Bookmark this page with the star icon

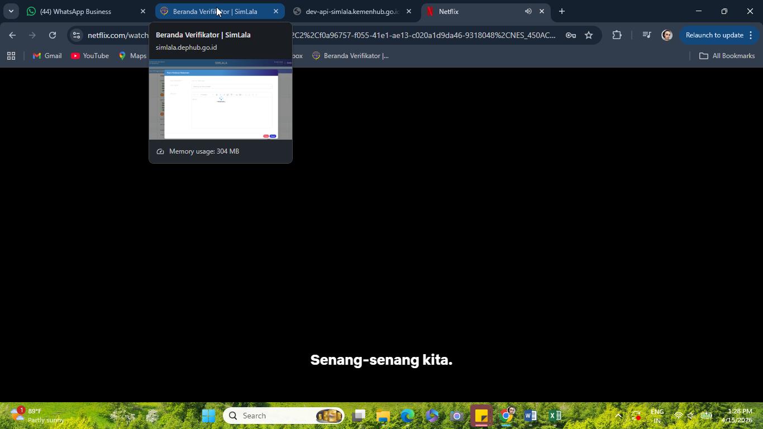point(589,35)
